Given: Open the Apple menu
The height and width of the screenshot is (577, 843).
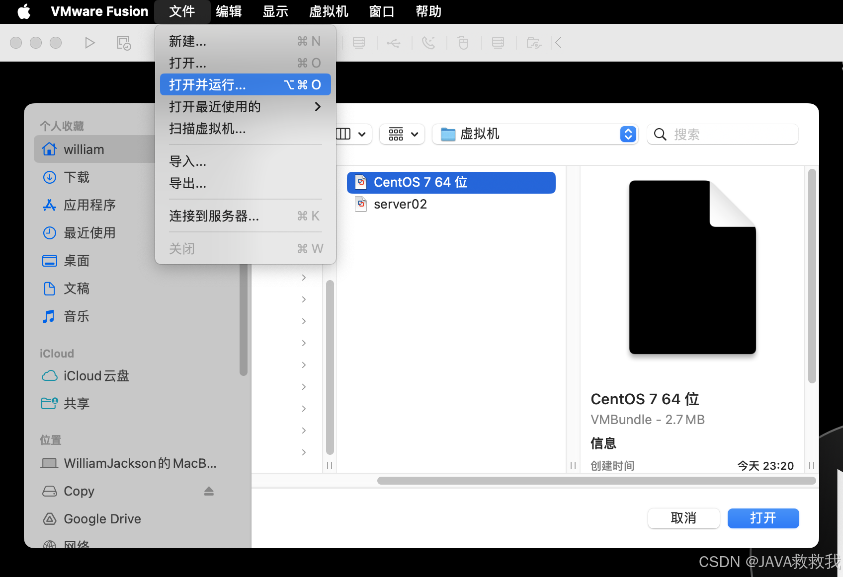Looking at the screenshot, I should (24, 11).
